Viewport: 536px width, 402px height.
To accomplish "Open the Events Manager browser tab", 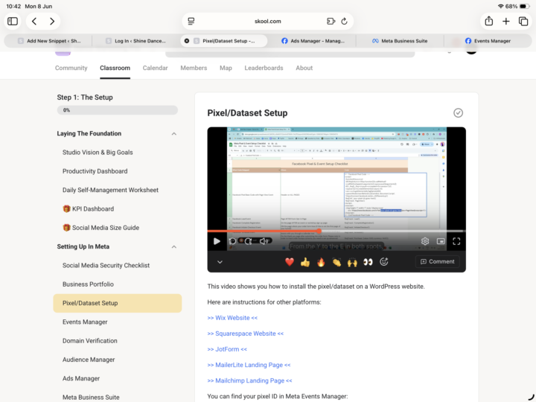I will tap(488, 41).
